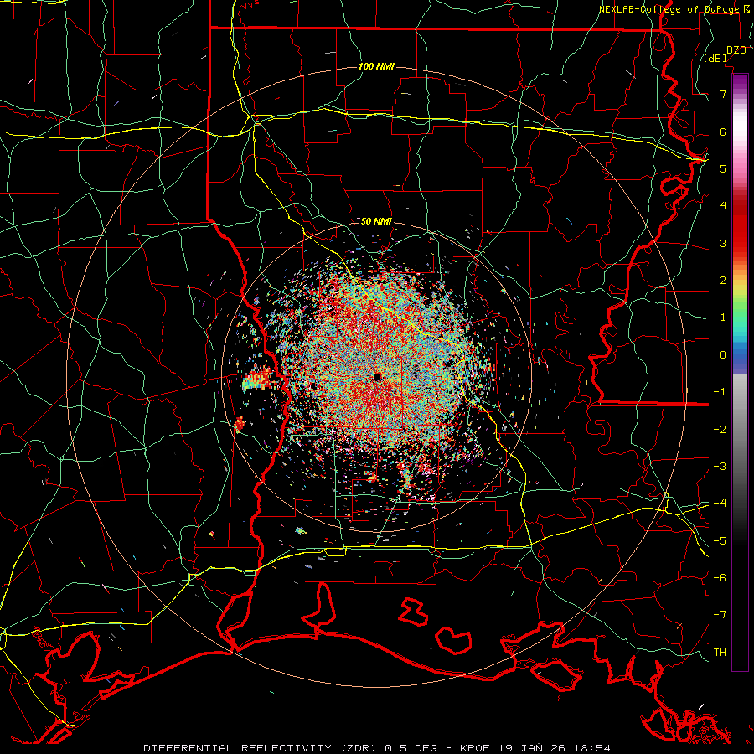754x754 pixels.
Task: Click the 0 value on the color scale
Action: point(723,355)
